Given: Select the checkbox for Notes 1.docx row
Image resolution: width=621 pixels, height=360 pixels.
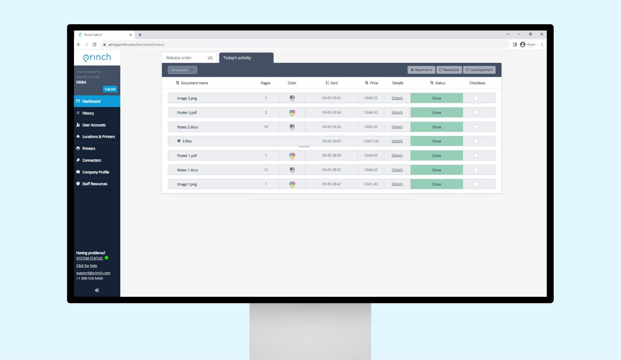Looking at the screenshot, I should click(476, 170).
